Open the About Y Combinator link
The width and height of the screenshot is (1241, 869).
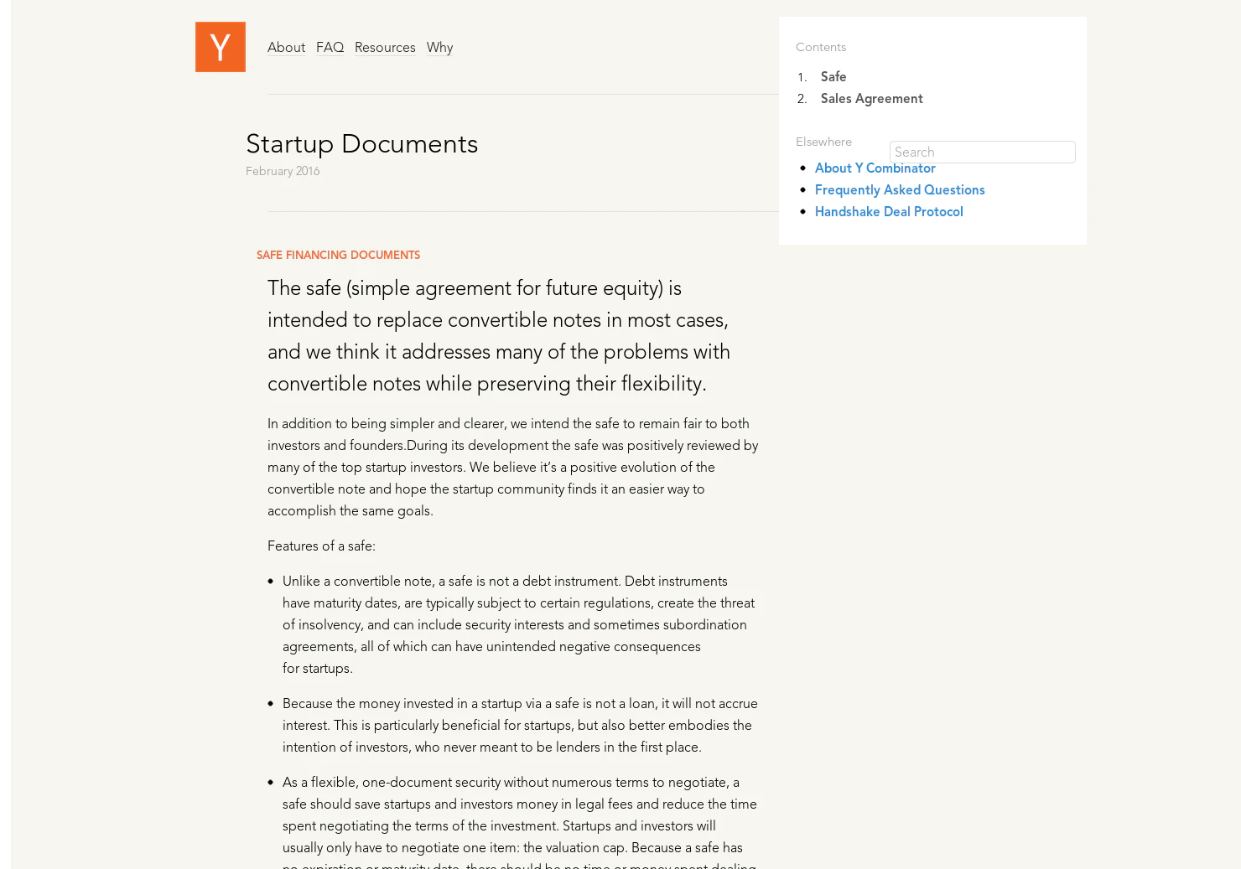click(x=875, y=168)
